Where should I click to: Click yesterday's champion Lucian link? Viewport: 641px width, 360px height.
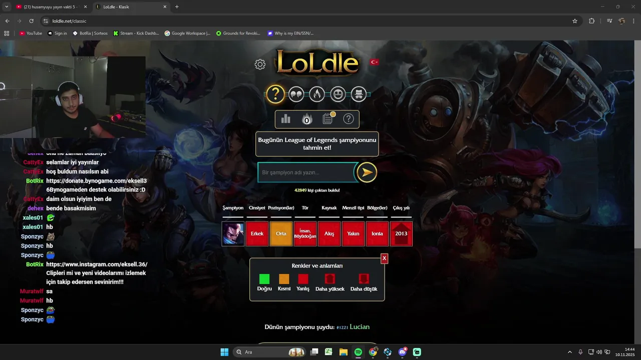tap(360, 327)
